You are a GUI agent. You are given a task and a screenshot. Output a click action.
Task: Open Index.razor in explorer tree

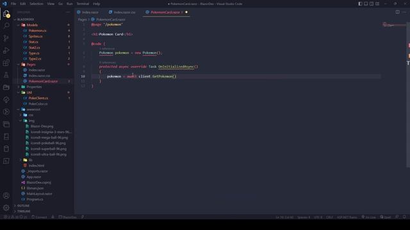37,70
